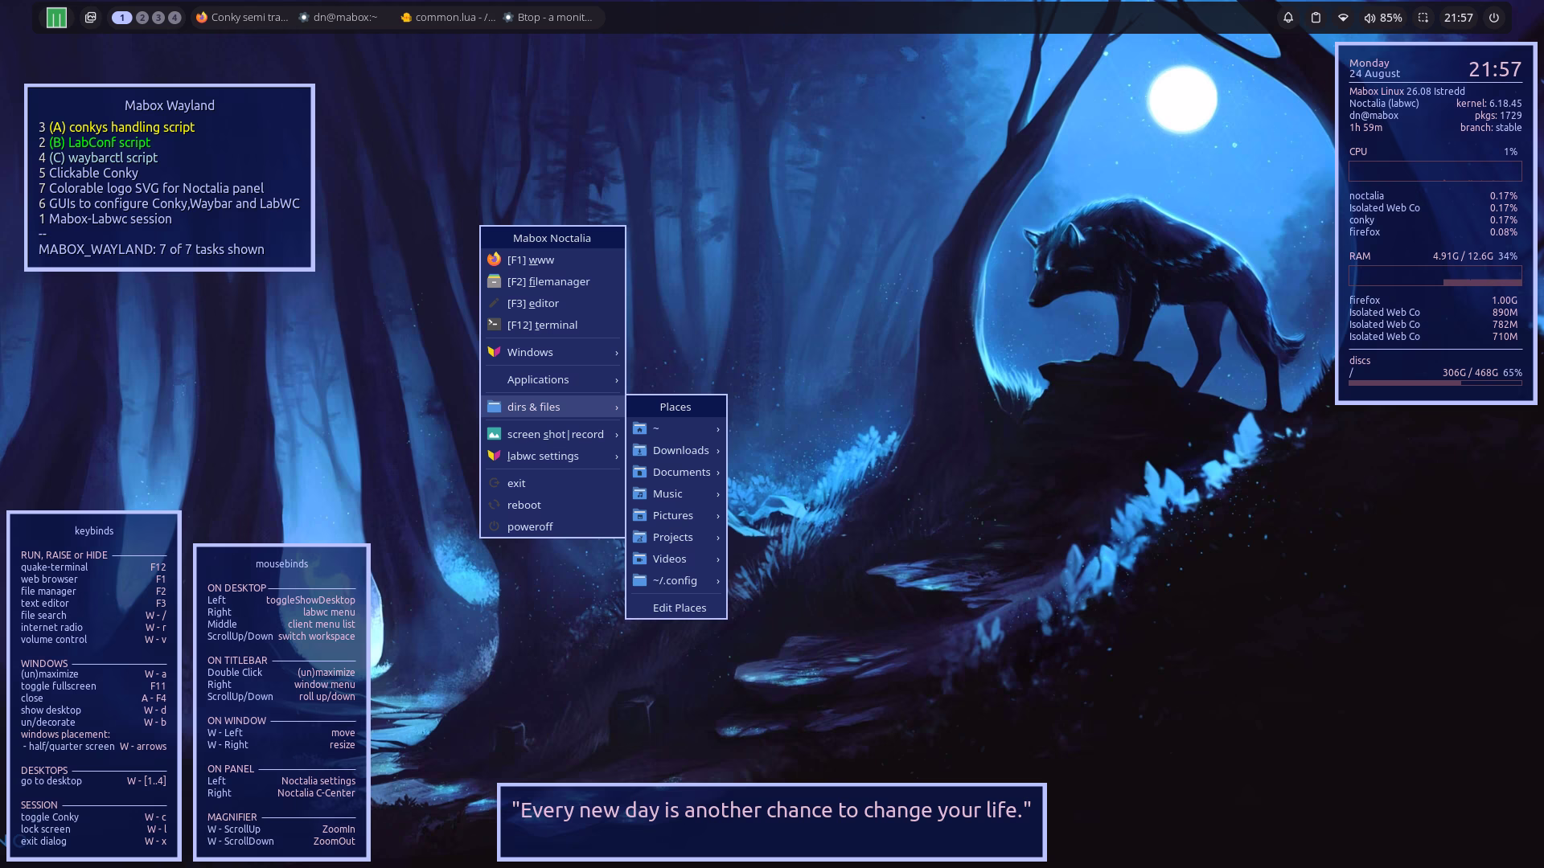
Task: Open the Music folder icon in Places
Action: [x=639, y=493]
